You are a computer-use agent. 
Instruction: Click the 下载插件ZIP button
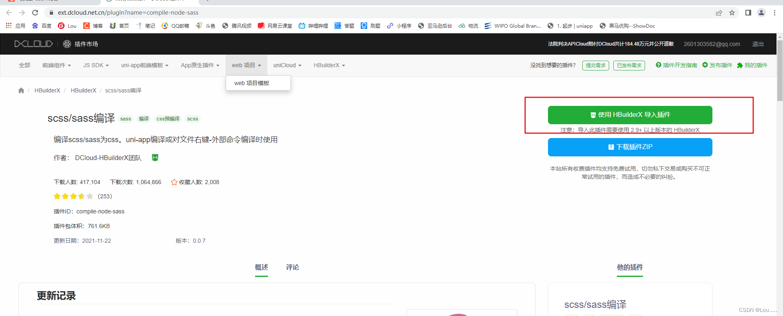tap(630, 147)
